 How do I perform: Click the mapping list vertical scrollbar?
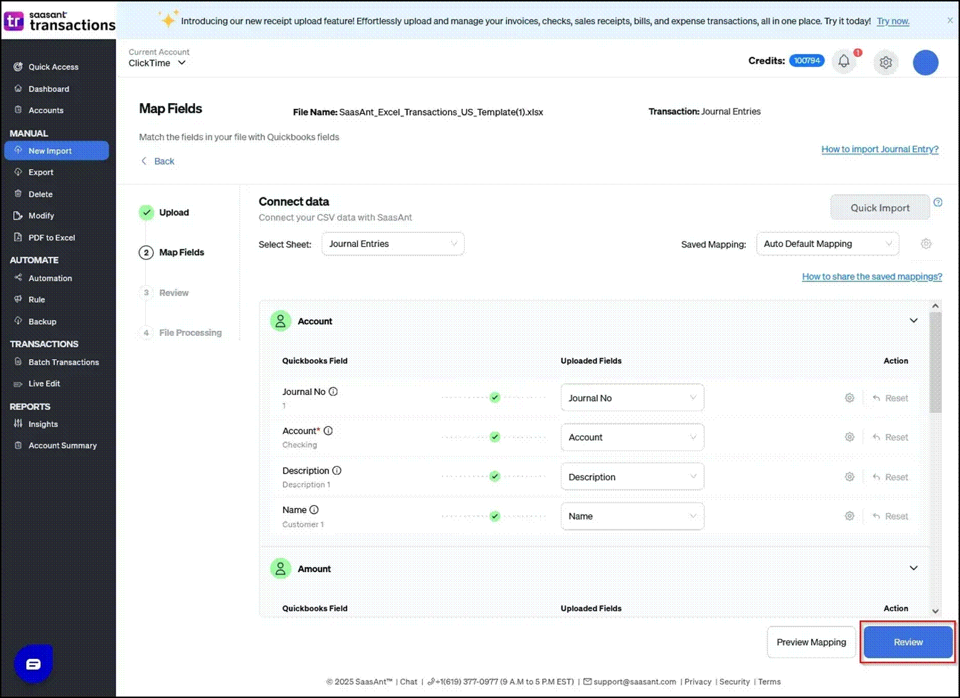point(935,364)
